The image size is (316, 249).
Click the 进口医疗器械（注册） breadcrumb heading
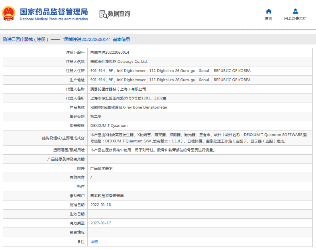point(28,39)
